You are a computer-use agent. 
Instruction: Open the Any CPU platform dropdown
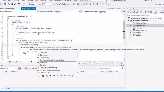[45, 4]
